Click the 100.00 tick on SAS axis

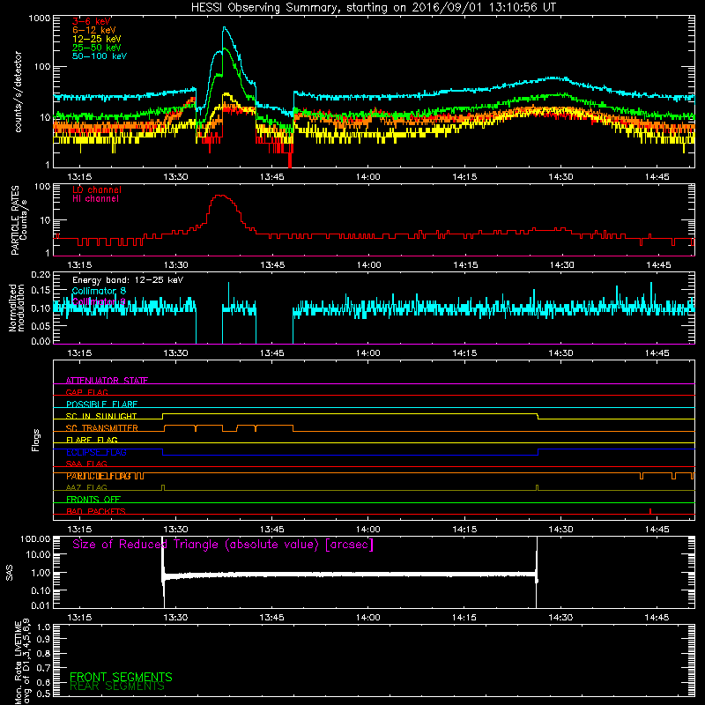(x=35, y=538)
